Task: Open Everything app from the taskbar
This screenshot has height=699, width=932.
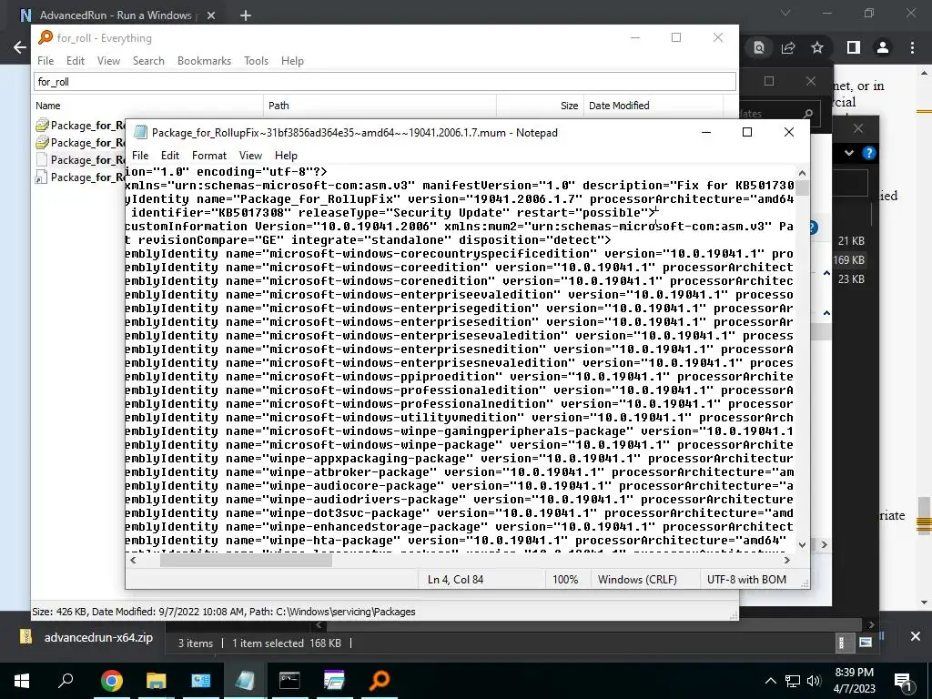Action: pos(379,681)
